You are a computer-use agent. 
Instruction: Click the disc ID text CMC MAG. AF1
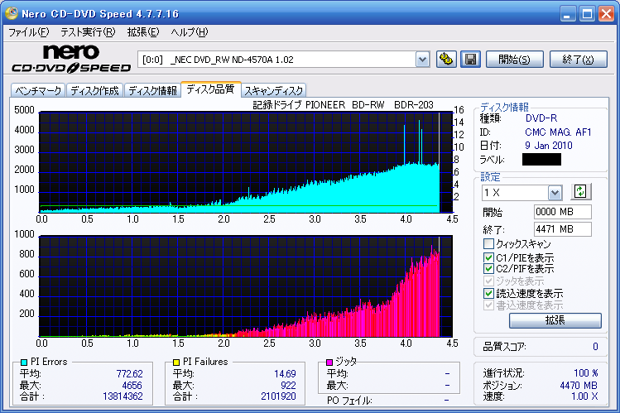click(x=558, y=132)
